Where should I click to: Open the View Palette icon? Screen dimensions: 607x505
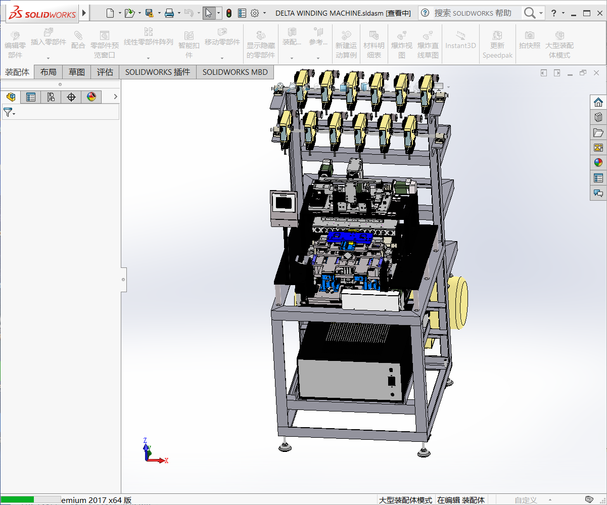(x=598, y=148)
